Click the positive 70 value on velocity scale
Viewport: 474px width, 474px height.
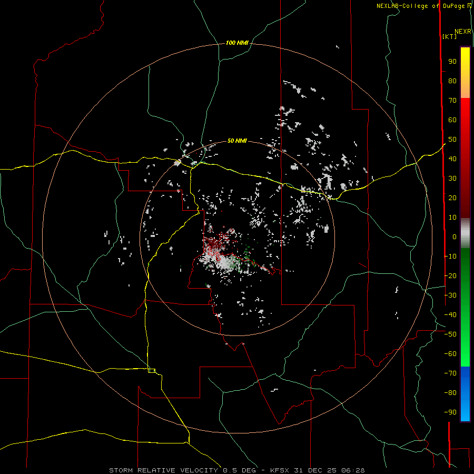click(x=452, y=101)
